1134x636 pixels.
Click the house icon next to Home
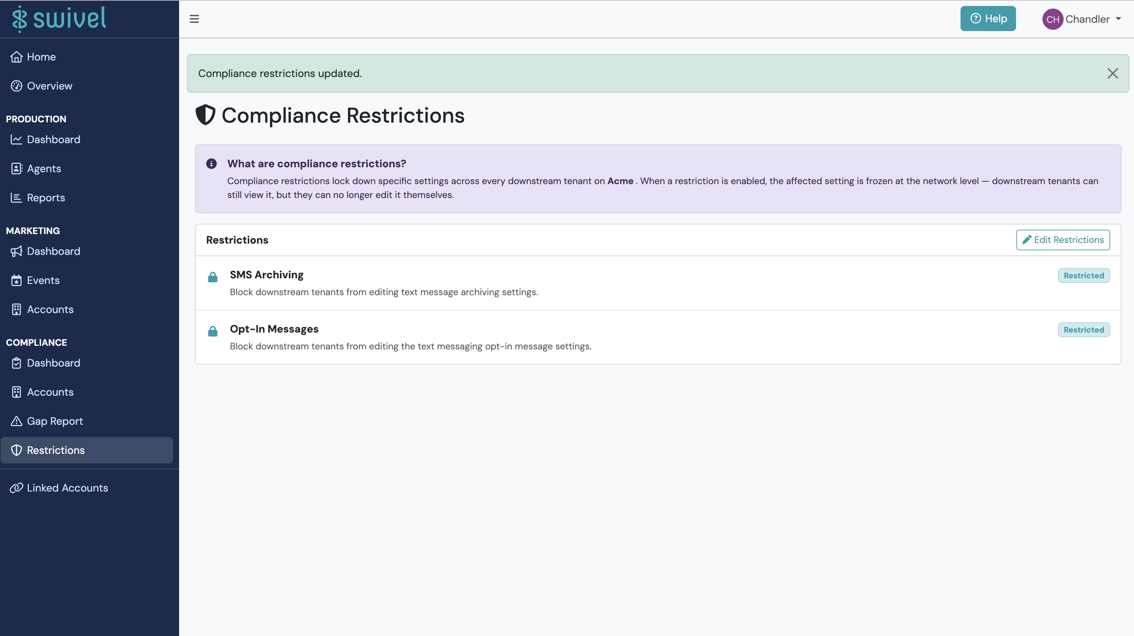16,57
